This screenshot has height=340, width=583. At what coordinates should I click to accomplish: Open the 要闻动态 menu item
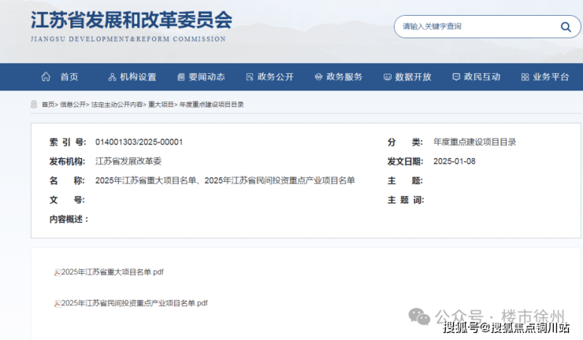(206, 77)
